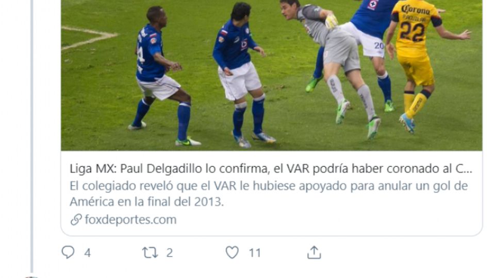
Task: Click the description text about el colegiado
Action: click(269, 194)
